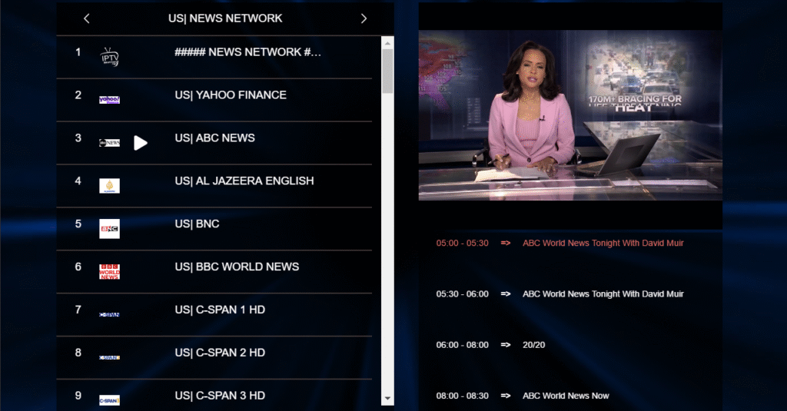Click the US| NEWS NETWORK category title
787x411 pixels.
(225, 18)
